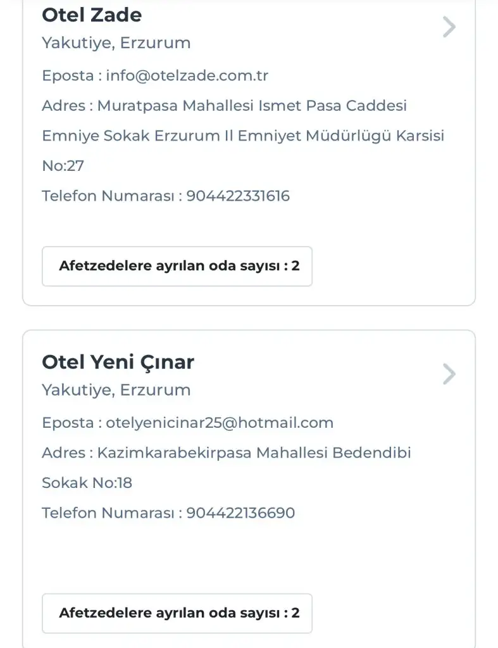
Task: Tap Yakutiye, Erzurum under Otel Zade
Action: coord(116,43)
